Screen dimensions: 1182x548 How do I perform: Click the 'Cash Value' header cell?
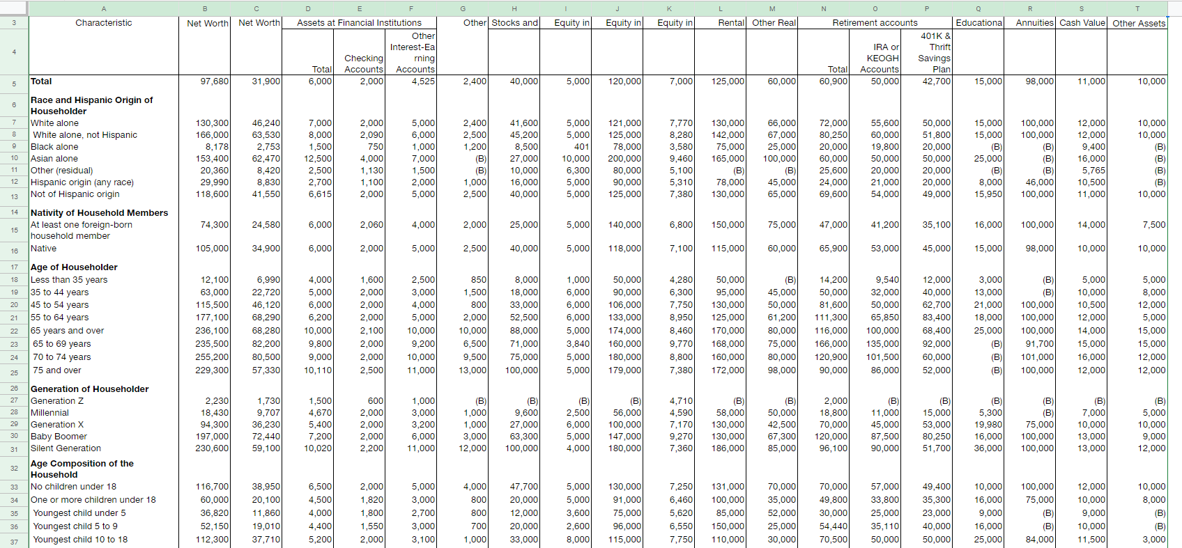(x=1082, y=23)
